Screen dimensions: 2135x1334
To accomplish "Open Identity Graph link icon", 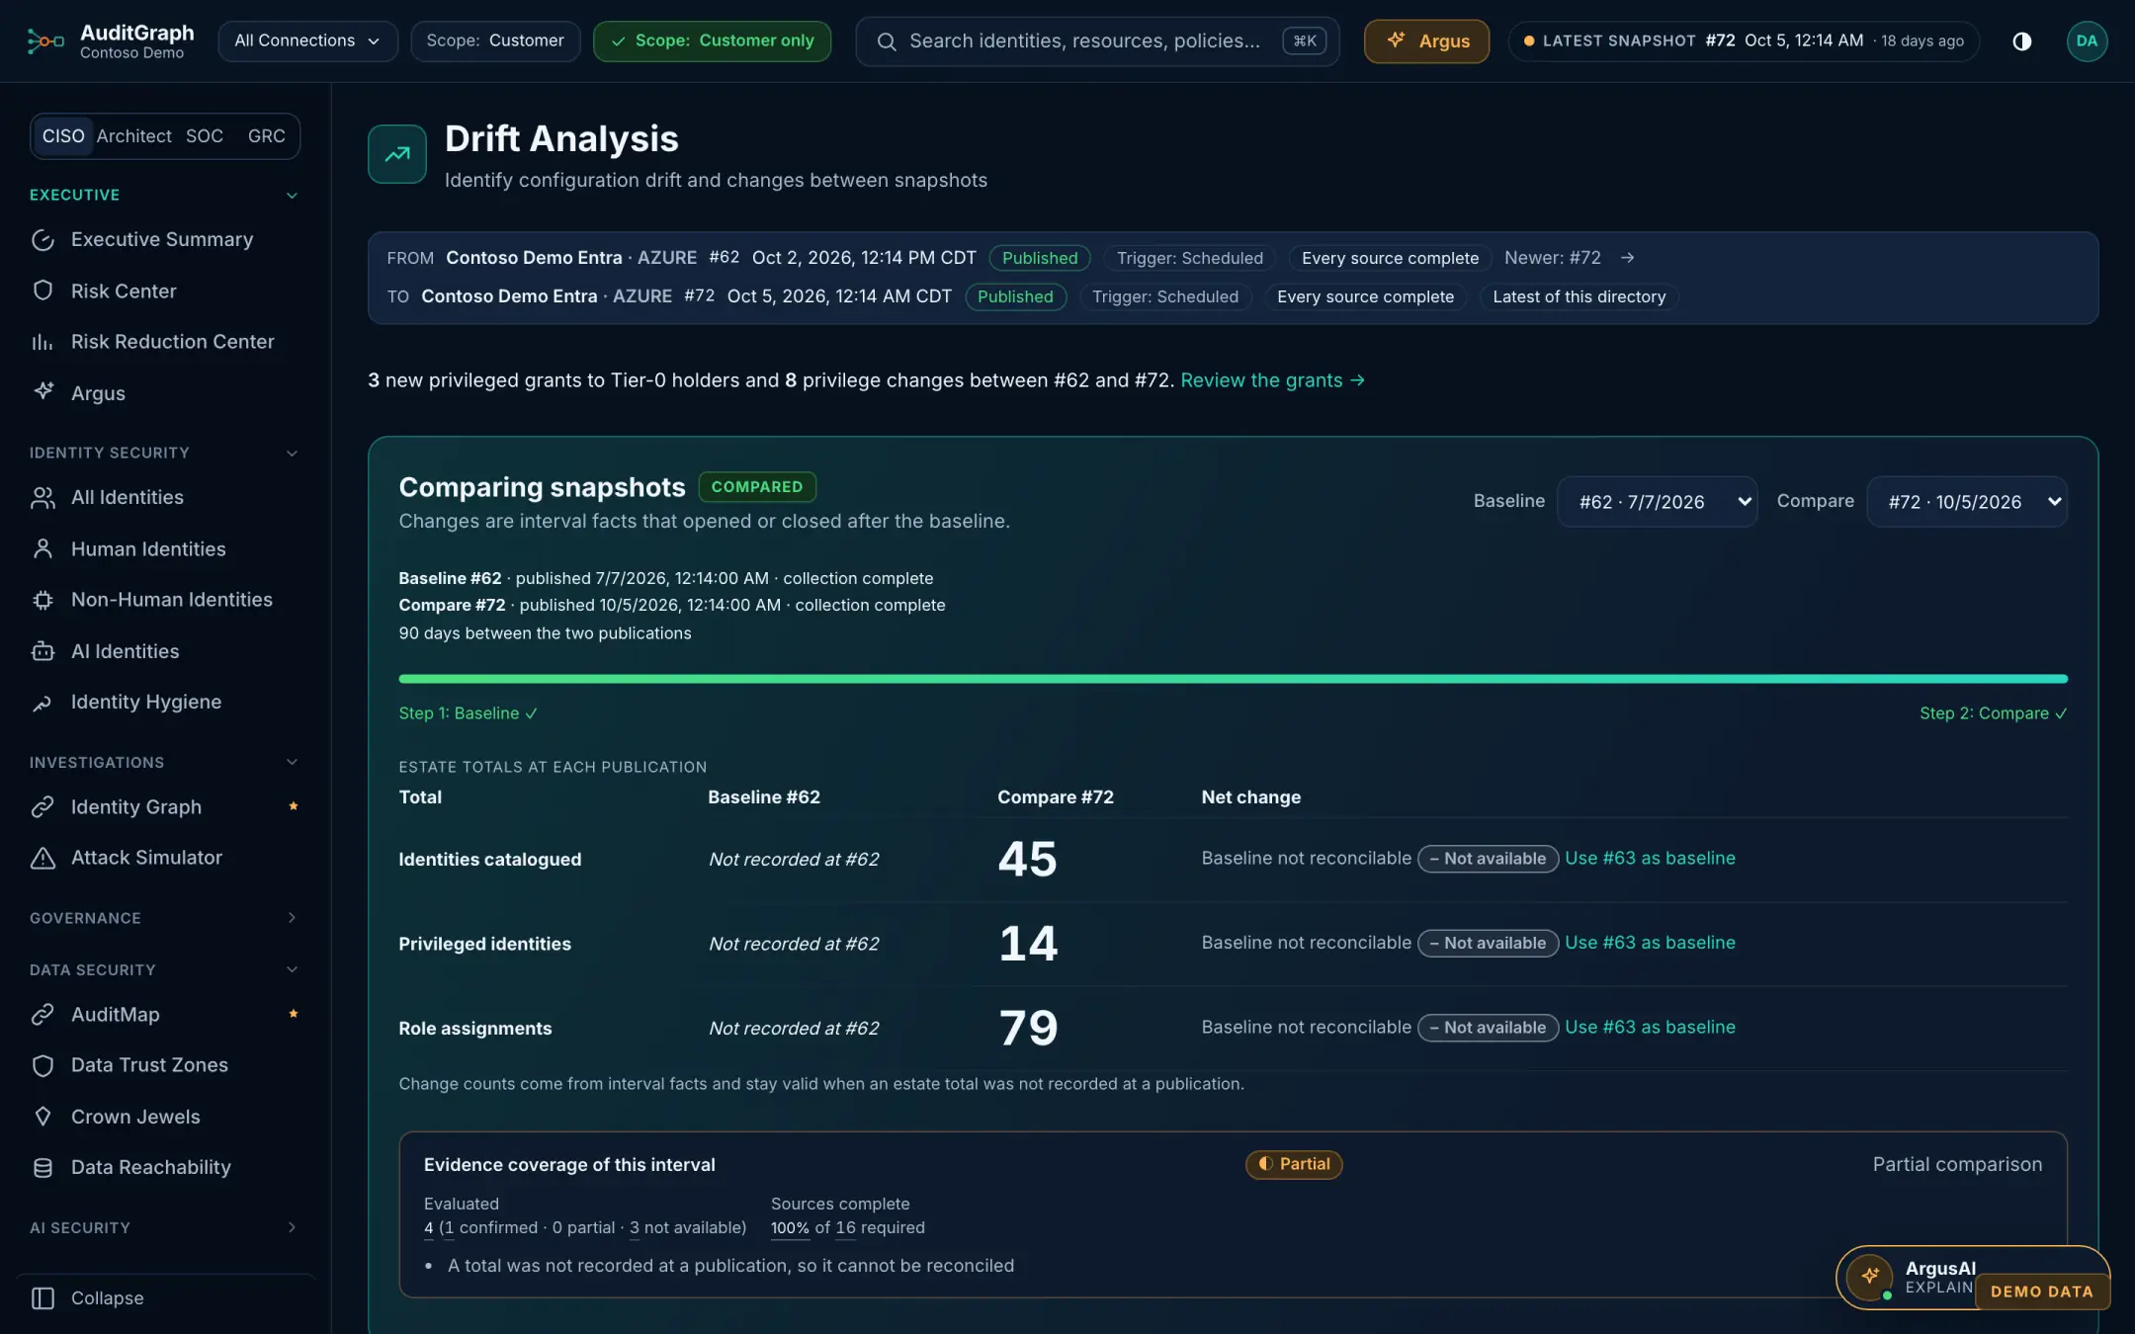I will tap(43, 806).
